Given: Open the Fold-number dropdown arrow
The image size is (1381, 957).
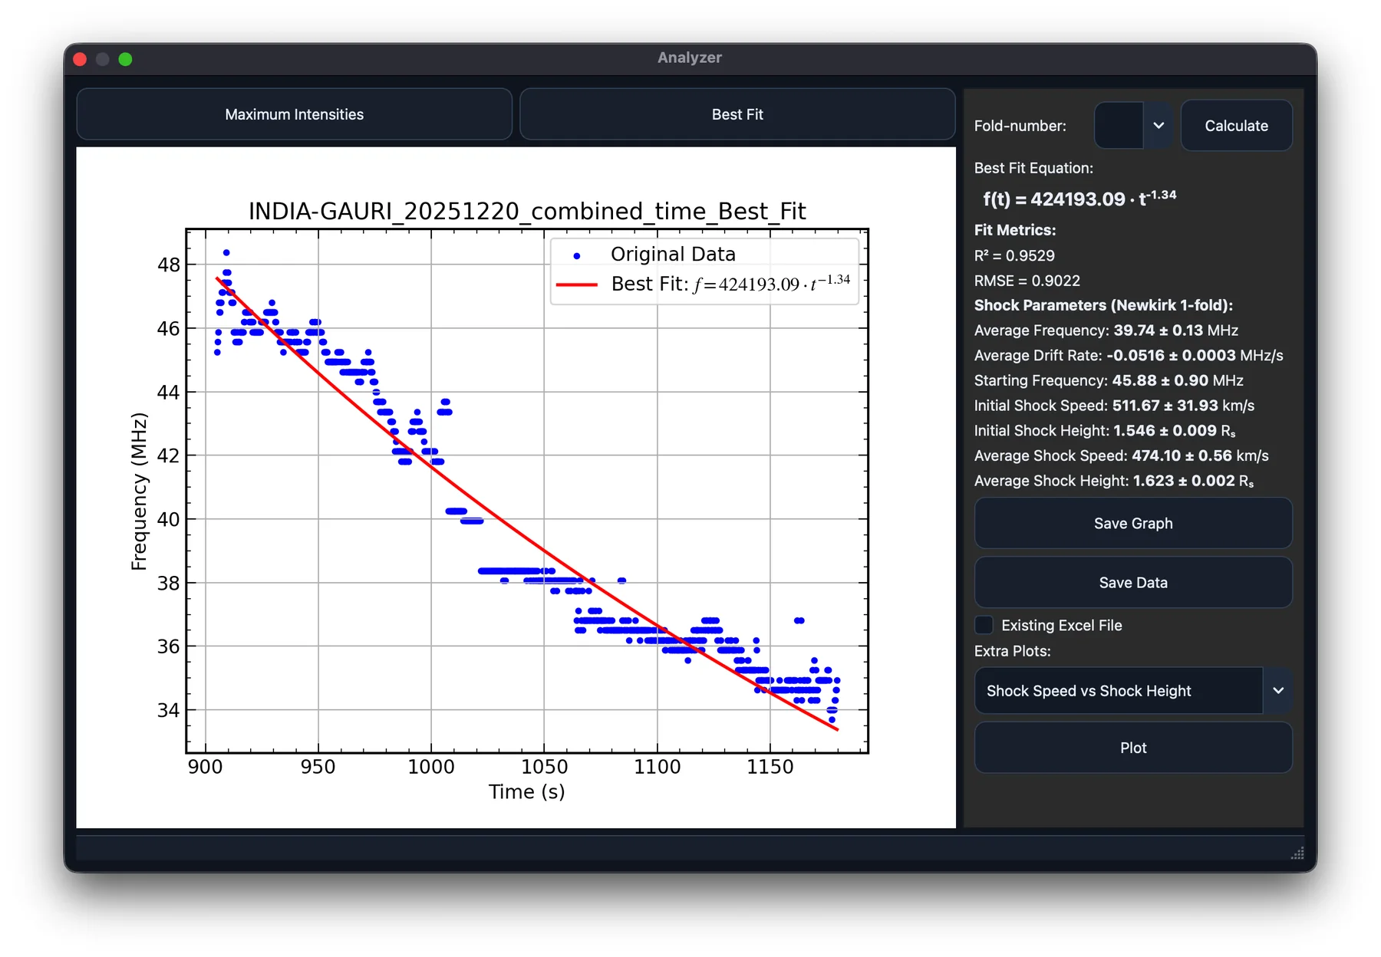Looking at the screenshot, I should click(1159, 126).
